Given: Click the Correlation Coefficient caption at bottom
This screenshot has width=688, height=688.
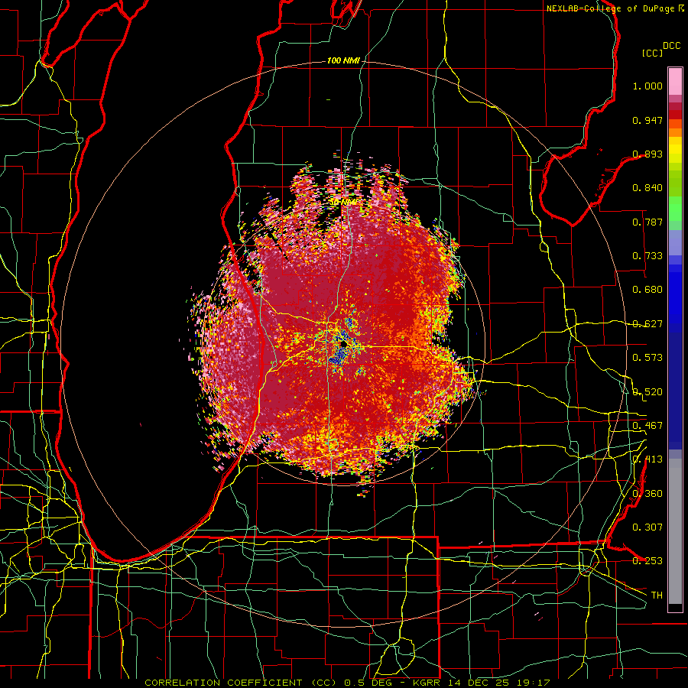Looking at the screenshot, I should tap(347, 683).
